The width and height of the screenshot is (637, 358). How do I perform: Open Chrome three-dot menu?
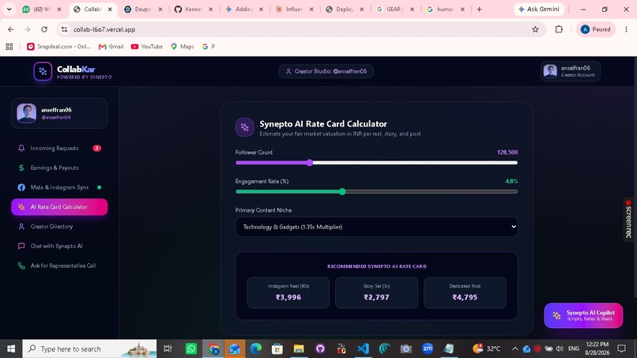coord(626,29)
